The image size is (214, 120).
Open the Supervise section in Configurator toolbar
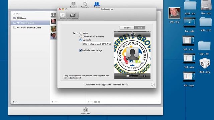point(85,4)
